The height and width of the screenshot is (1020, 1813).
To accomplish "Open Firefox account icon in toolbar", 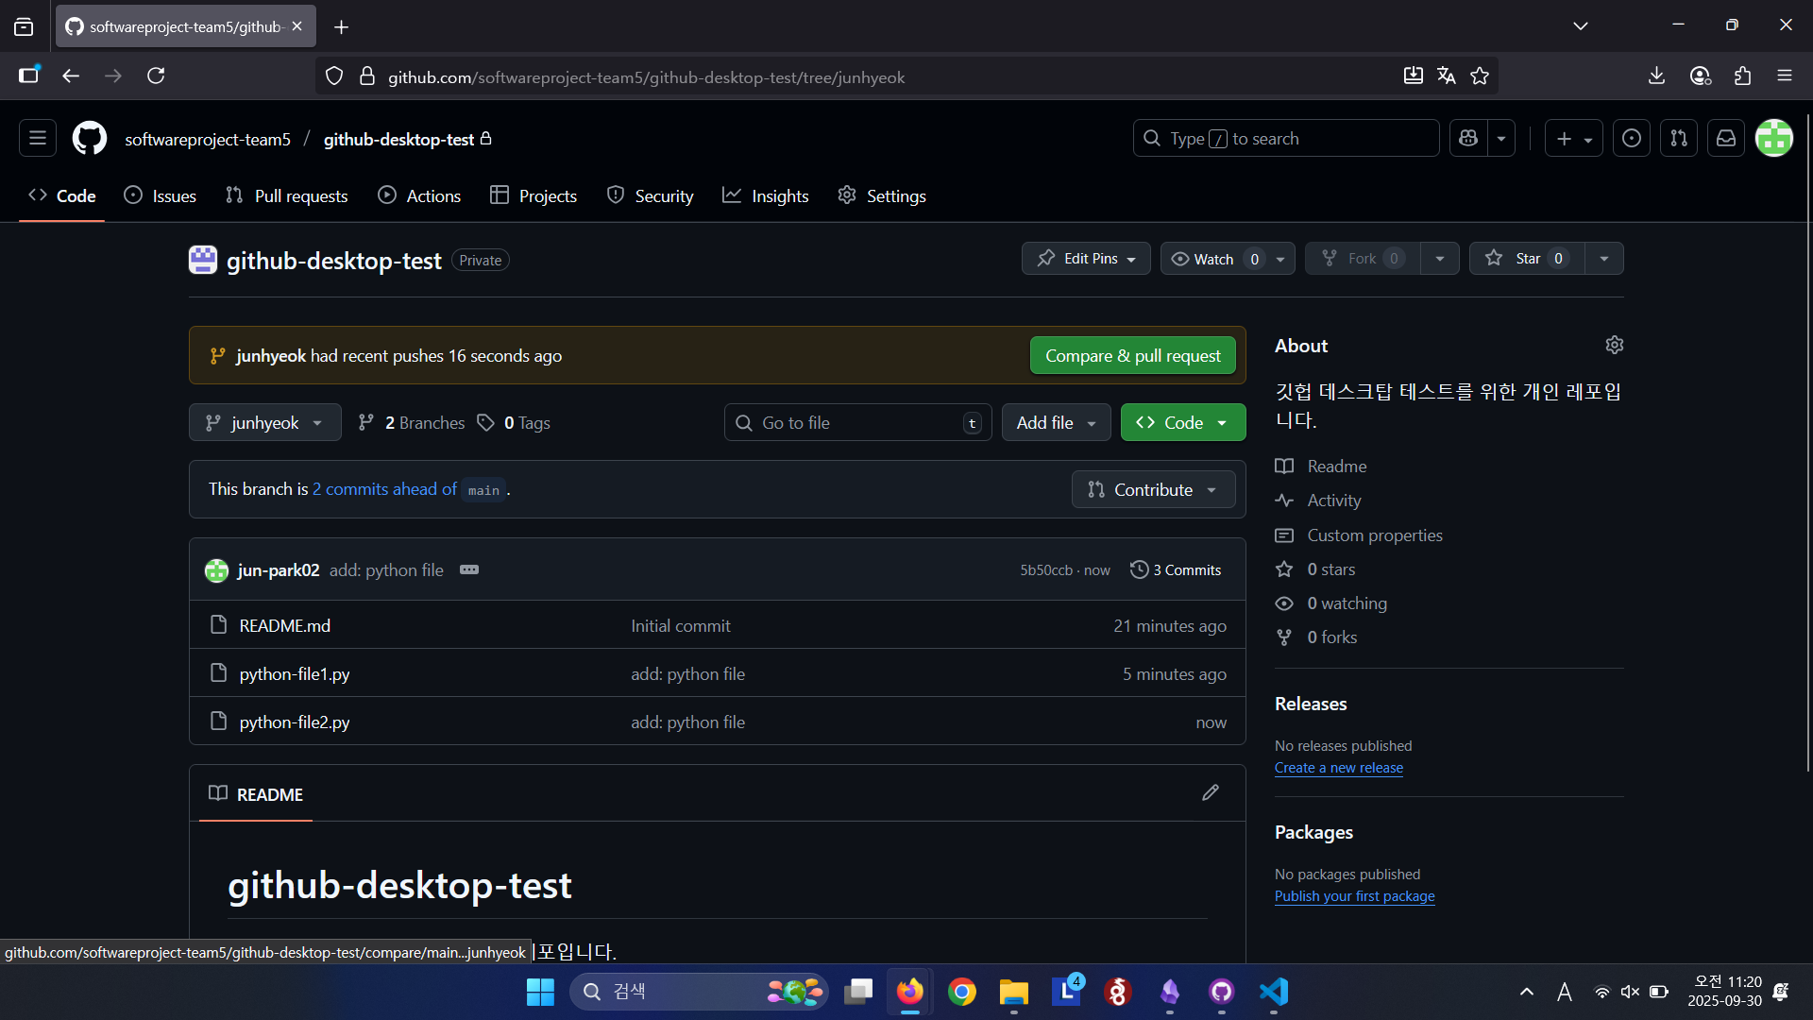I will tap(1701, 76).
